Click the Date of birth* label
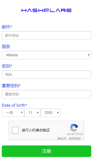Screen dimensions: 93x158 (14, 105)
